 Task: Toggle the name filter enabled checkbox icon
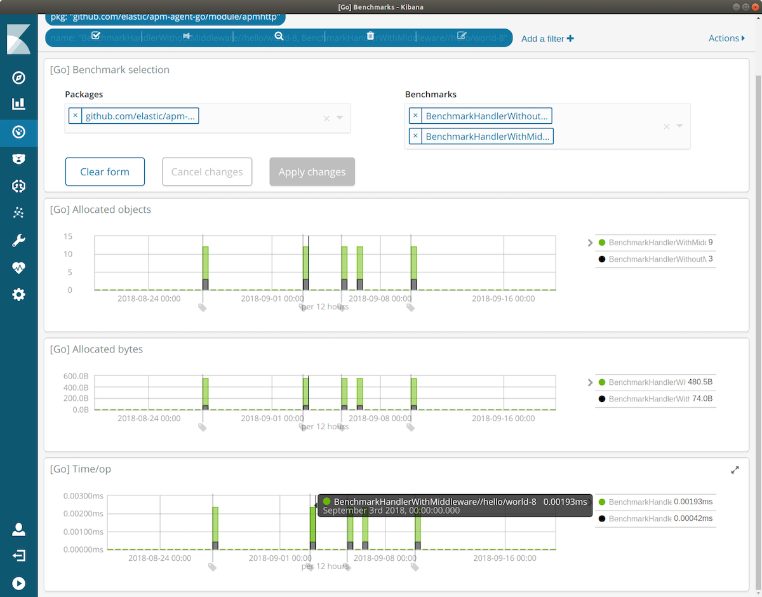[96, 36]
